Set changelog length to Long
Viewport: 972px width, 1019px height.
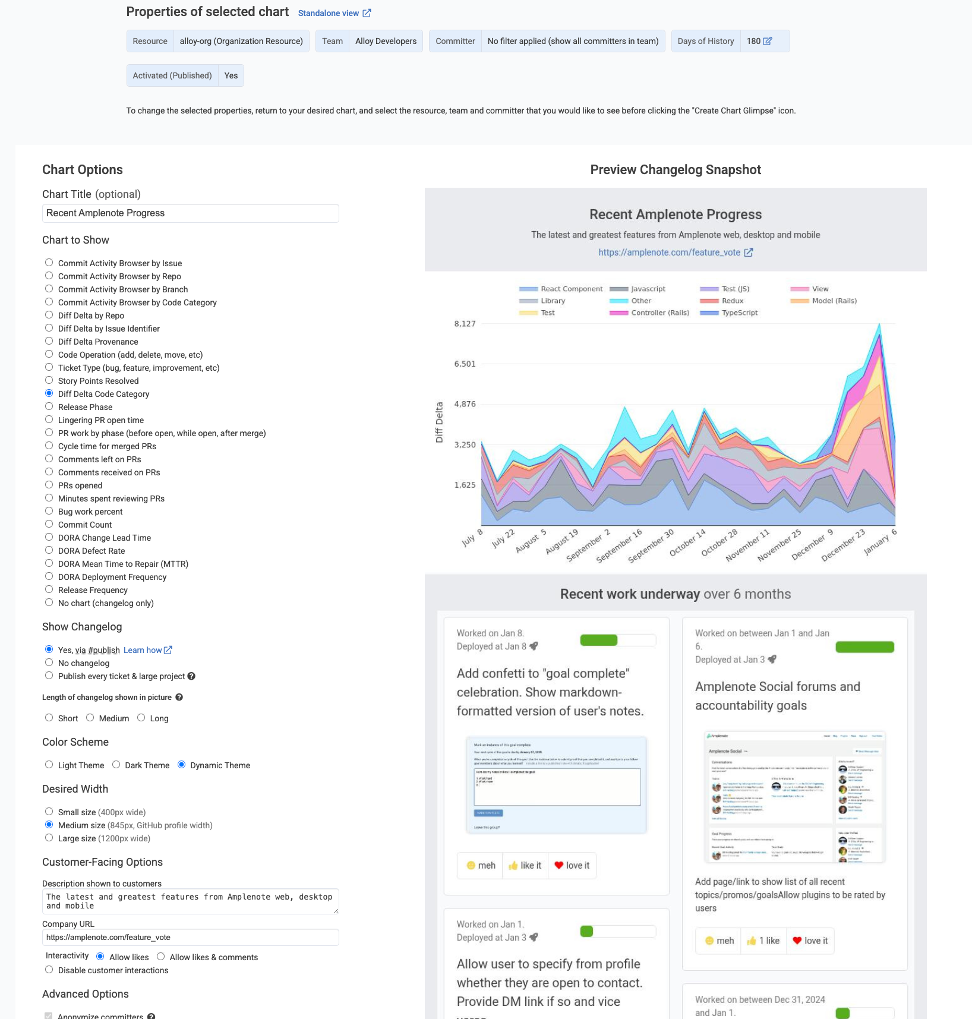141,718
